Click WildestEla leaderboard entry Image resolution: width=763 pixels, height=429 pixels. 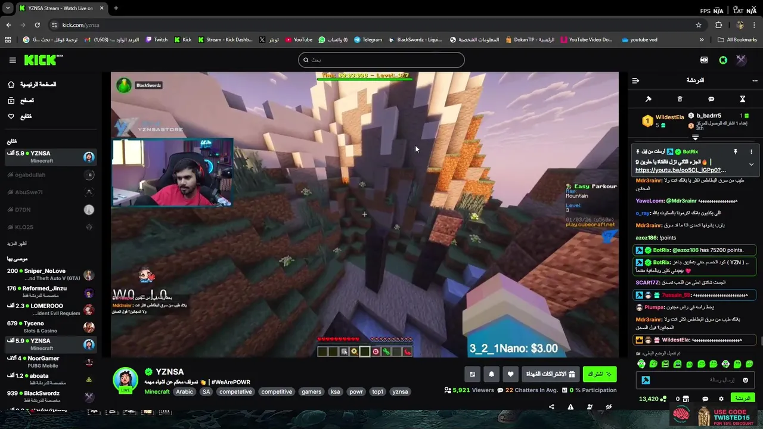[663, 121]
